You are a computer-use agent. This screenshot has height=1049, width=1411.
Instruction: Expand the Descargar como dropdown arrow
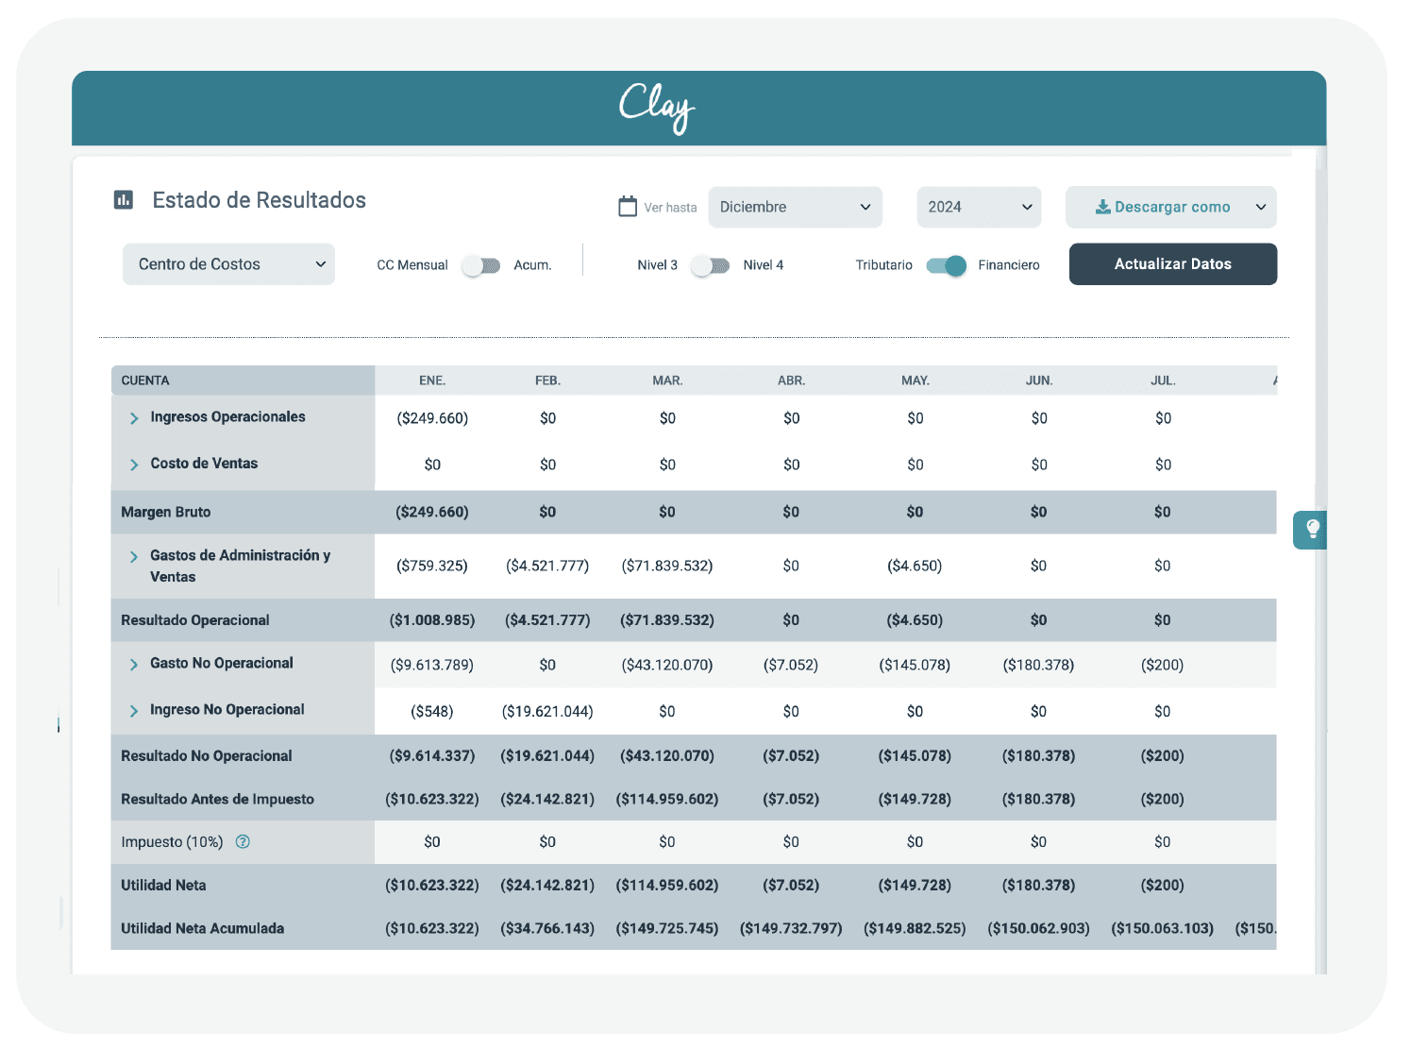[x=1261, y=207]
